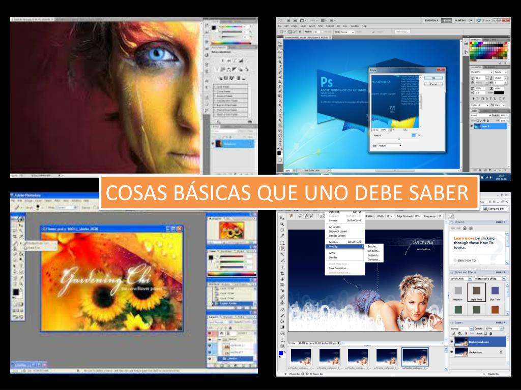Toggle visibility of the Elements Background layer
Image resolution: width=521 pixels, height=390 pixels.
coord(452,352)
